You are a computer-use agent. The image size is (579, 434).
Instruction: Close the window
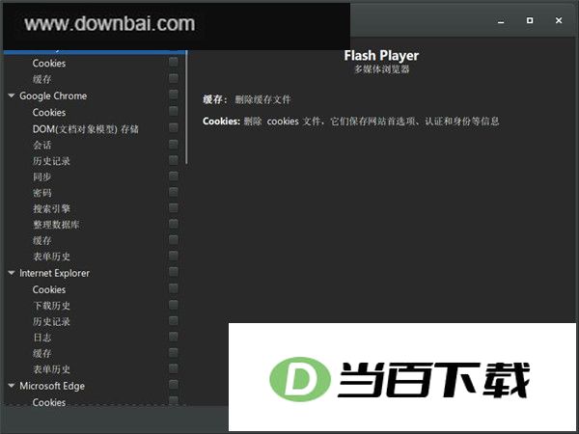click(x=559, y=20)
